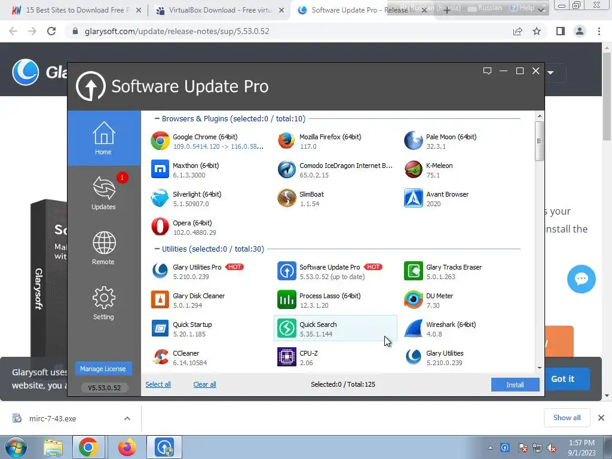Bookmark this page with the star icon
The image size is (612, 459).
[537, 31]
